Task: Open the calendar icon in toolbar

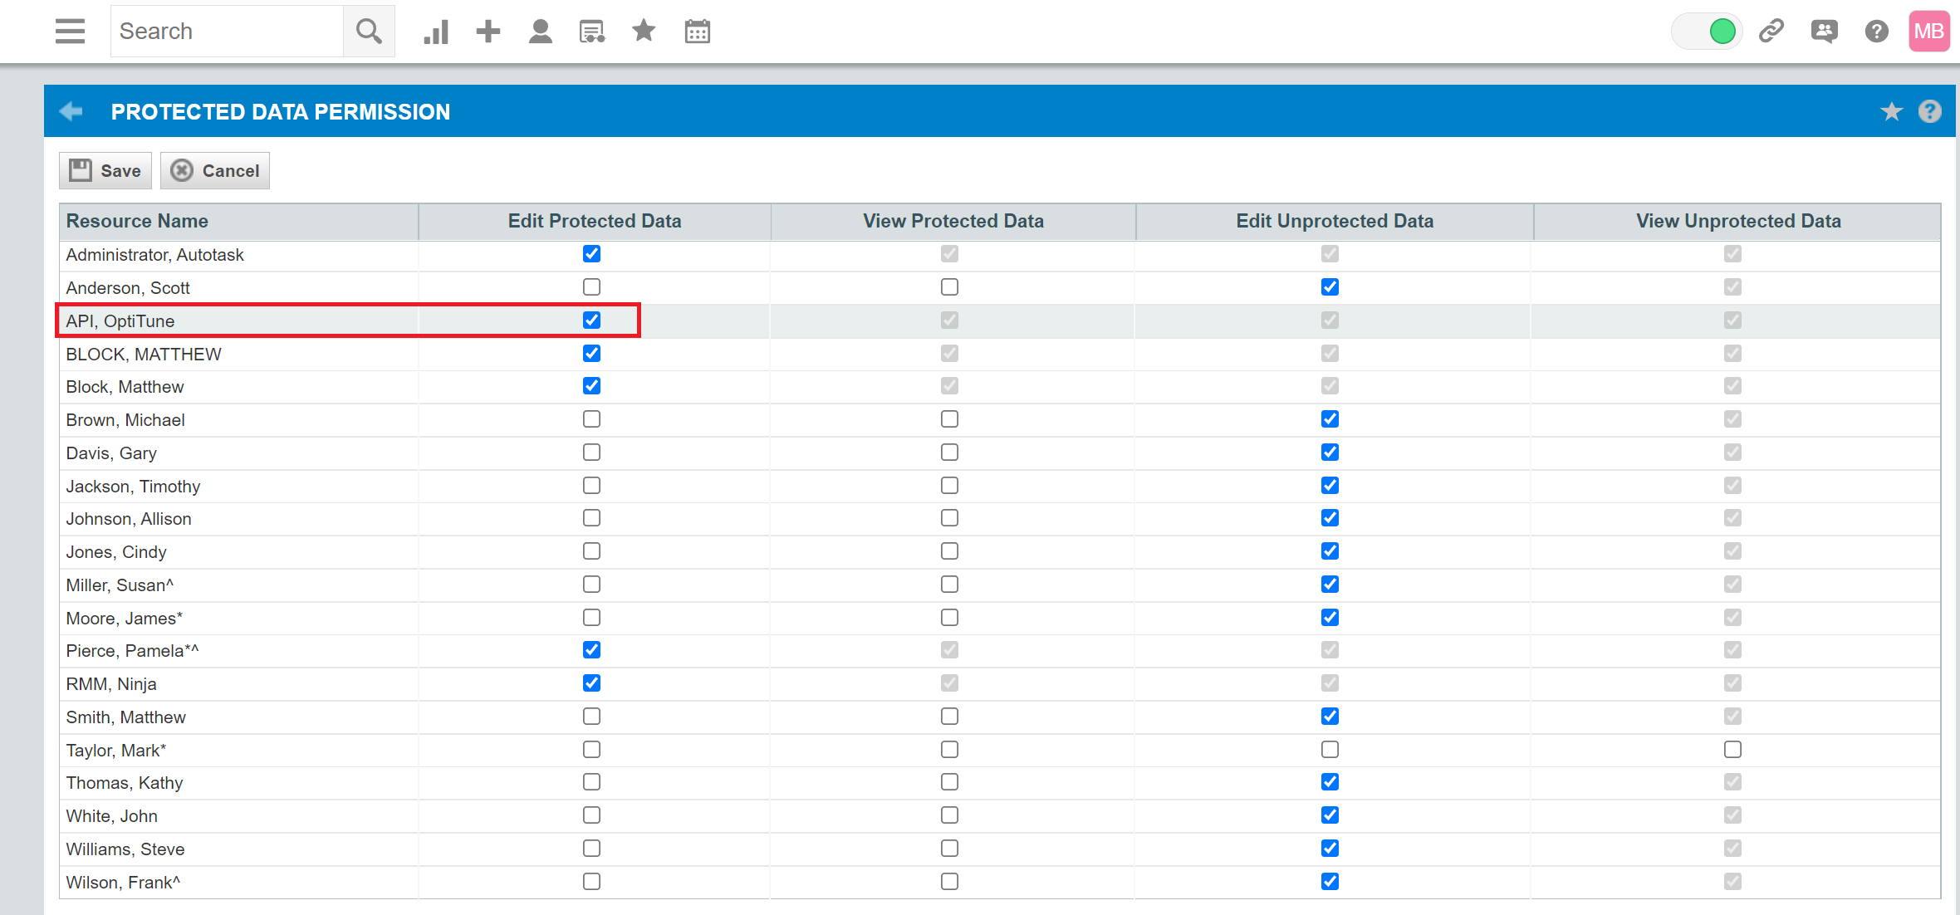Action: pos(698,32)
